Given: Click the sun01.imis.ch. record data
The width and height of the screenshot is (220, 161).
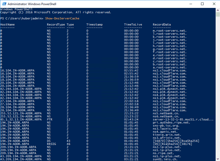Looking at the screenshot, I should pyautogui.click(x=165, y=159).
